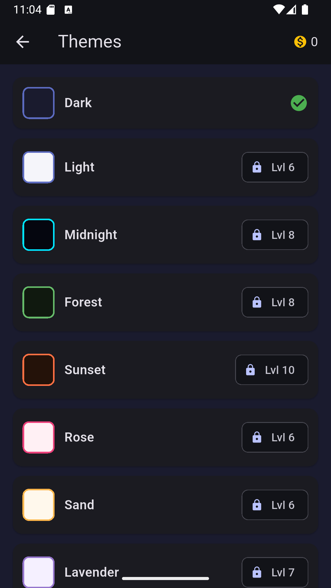Select the Sand theme row label
331x588 pixels.
point(79,505)
